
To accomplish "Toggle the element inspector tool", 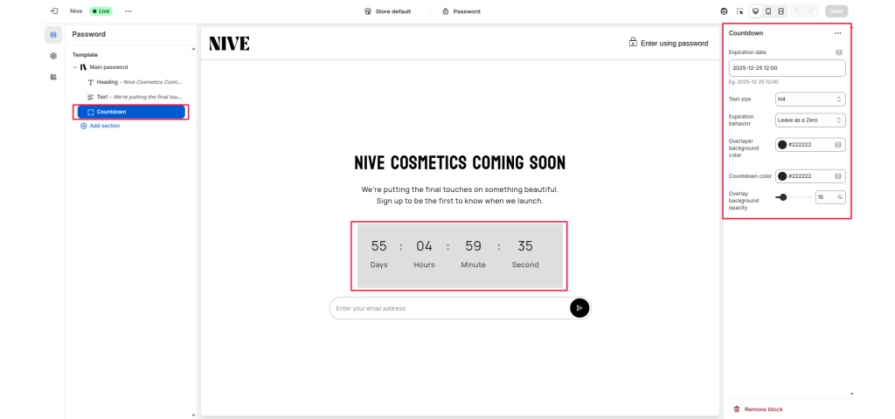I will (x=739, y=11).
